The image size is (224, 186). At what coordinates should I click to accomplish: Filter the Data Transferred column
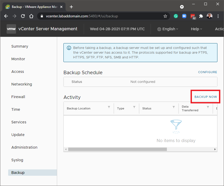coord(208,107)
